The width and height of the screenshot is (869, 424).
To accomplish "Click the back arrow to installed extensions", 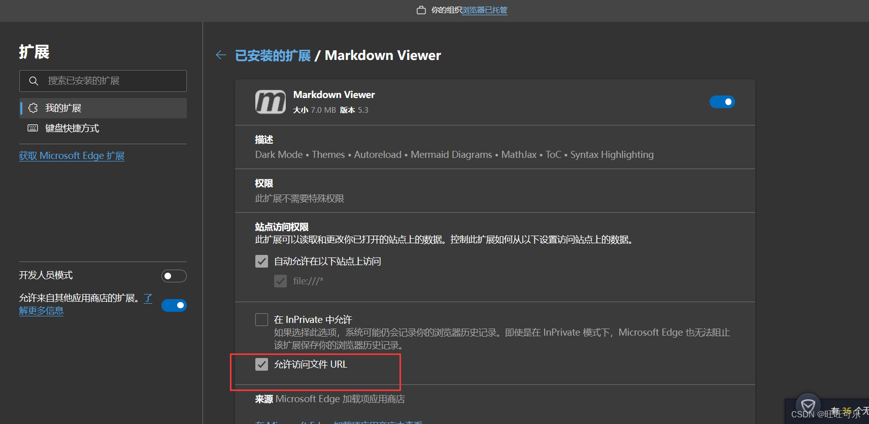I will (221, 55).
